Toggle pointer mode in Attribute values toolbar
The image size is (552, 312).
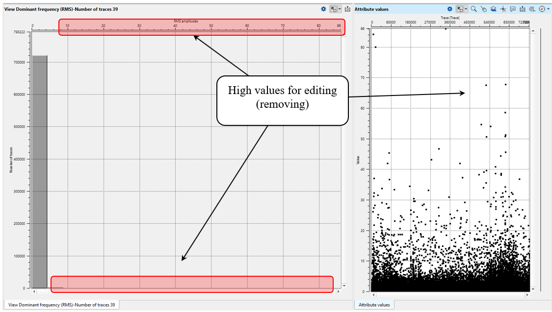(x=459, y=9)
